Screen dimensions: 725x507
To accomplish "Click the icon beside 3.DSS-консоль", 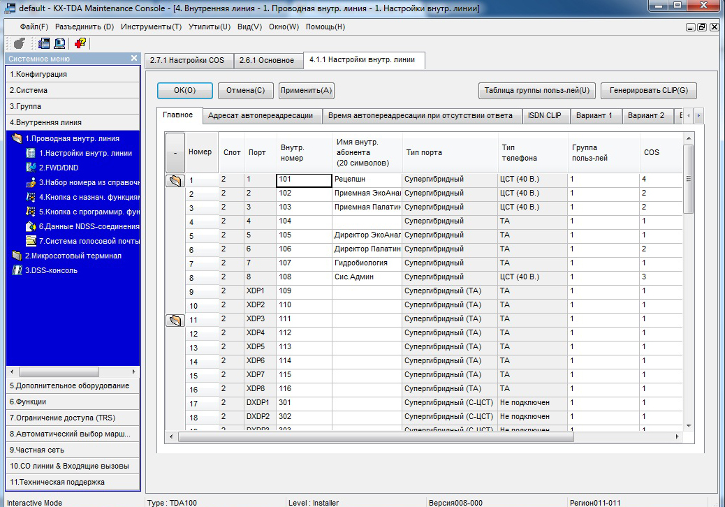I will click(x=17, y=270).
